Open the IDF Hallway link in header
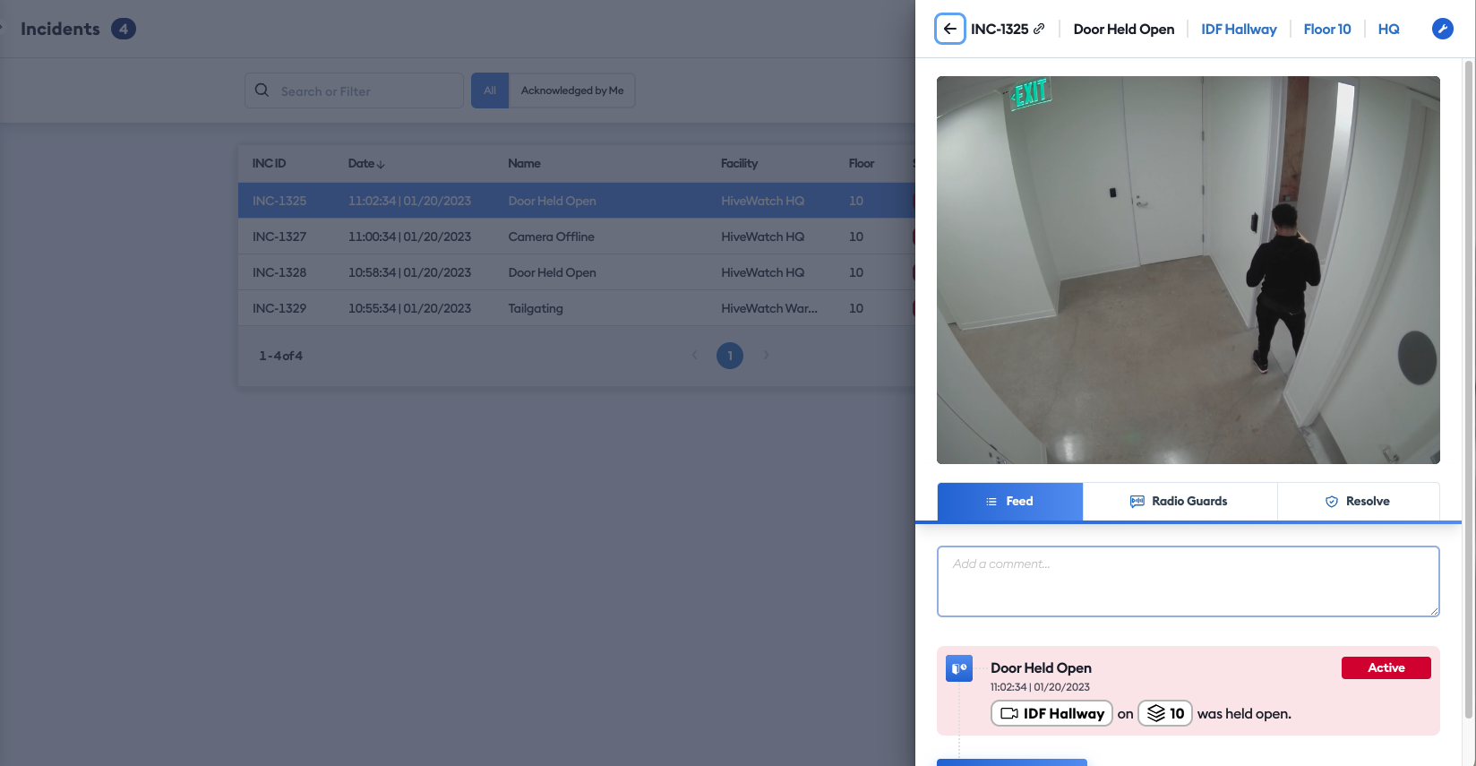Image resolution: width=1476 pixels, height=766 pixels. pyautogui.click(x=1239, y=30)
